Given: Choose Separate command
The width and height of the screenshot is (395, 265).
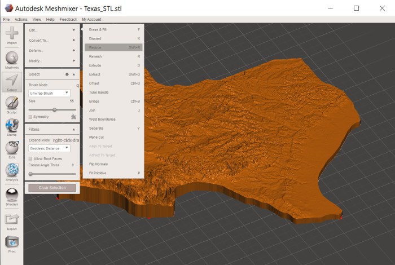Looking at the screenshot, I should coord(113,128).
